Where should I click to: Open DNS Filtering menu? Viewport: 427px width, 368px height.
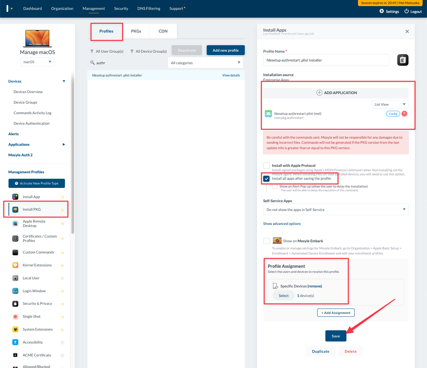pos(149,8)
